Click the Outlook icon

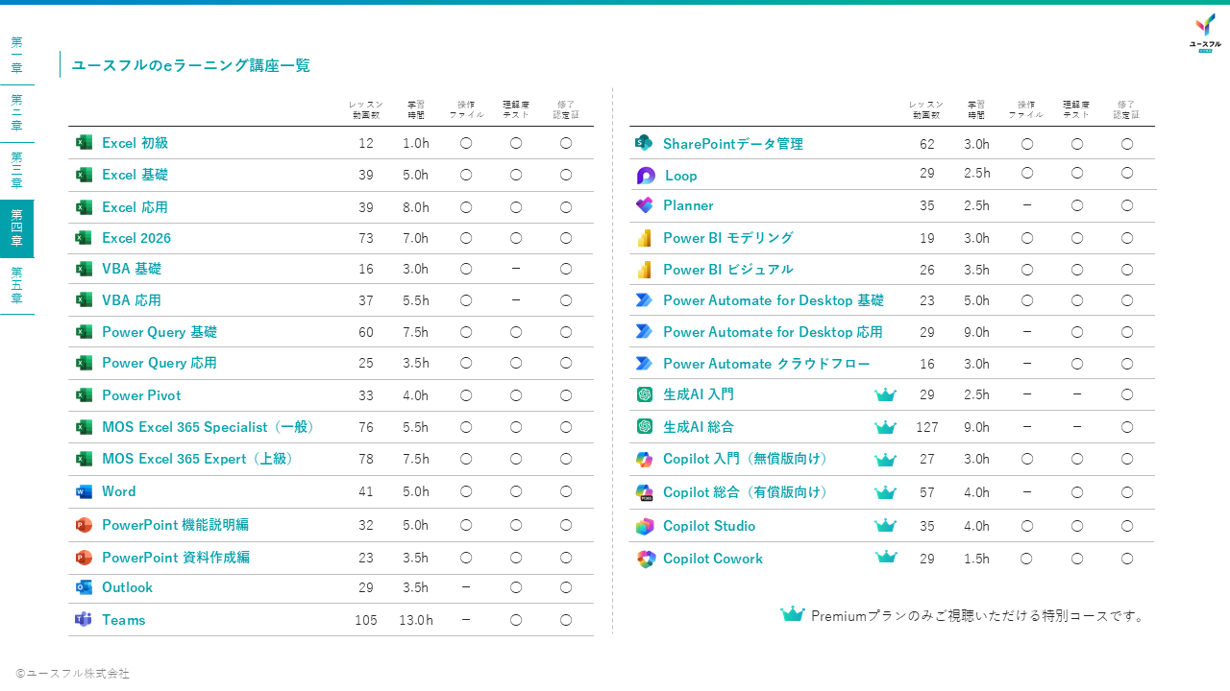pos(84,587)
